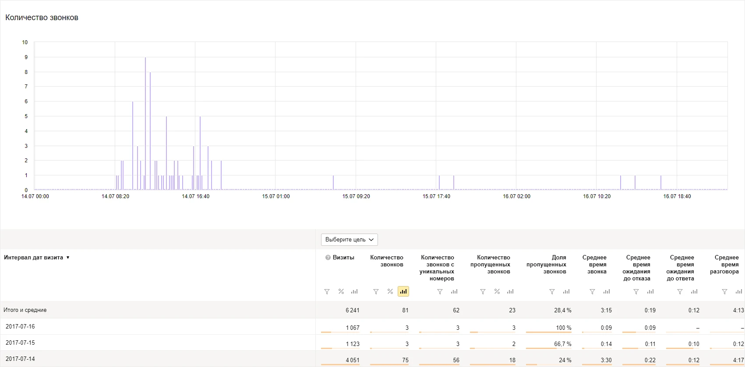
Task: Click the tallest chart bar reaching 9
Action: point(145,123)
